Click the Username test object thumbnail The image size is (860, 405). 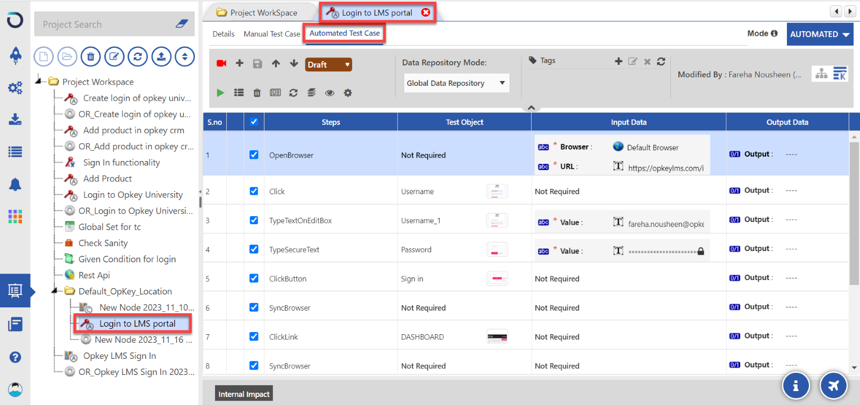pos(497,191)
